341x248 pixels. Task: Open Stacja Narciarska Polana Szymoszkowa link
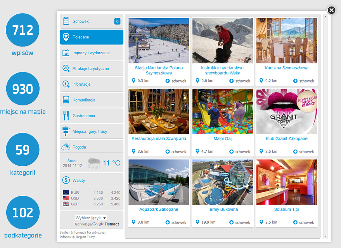(159, 70)
